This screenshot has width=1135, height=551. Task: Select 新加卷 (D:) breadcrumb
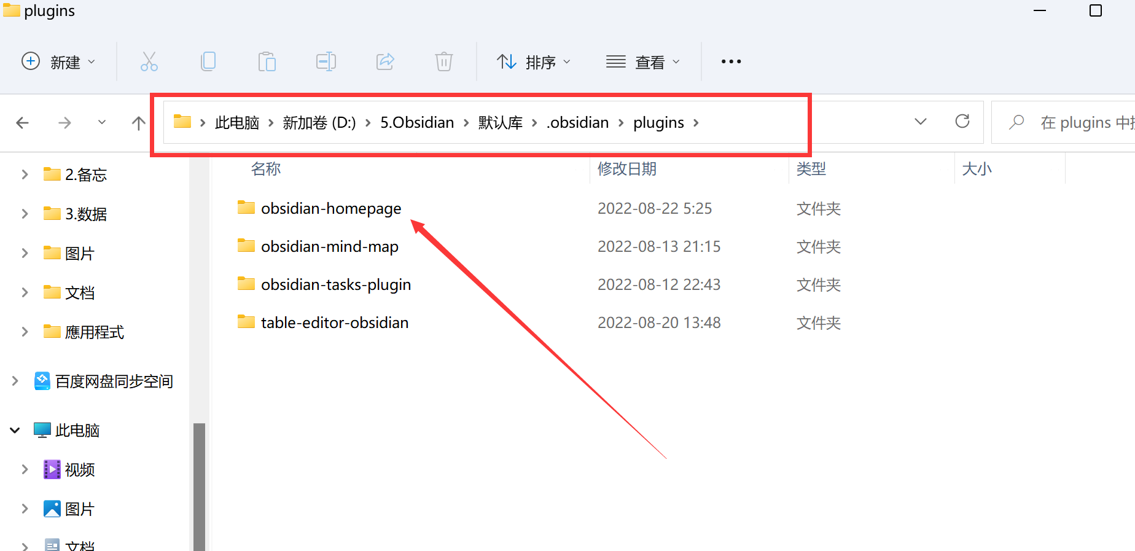click(x=319, y=123)
